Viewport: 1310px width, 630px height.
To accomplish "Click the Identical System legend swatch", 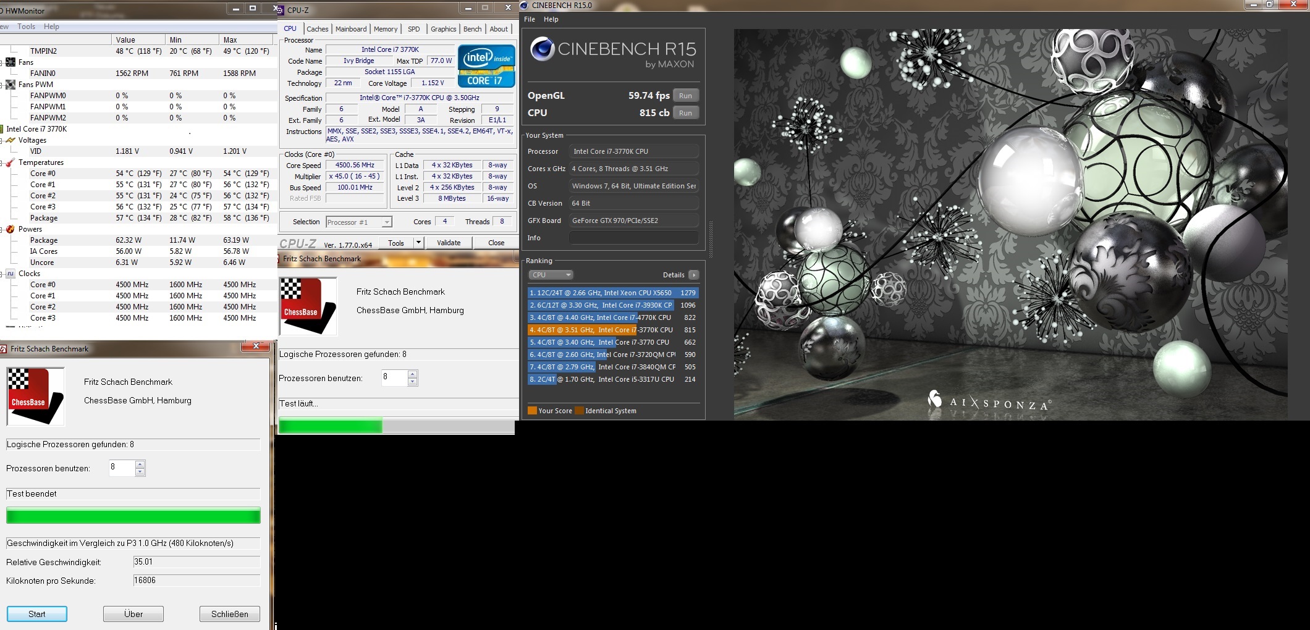I will click(579, 411).
